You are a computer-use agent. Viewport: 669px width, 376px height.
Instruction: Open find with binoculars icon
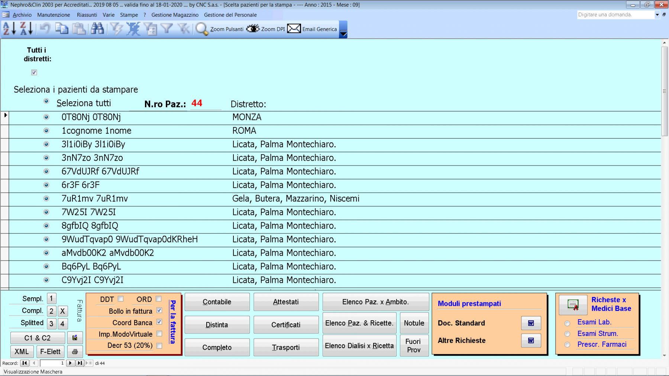click(97, 29)
